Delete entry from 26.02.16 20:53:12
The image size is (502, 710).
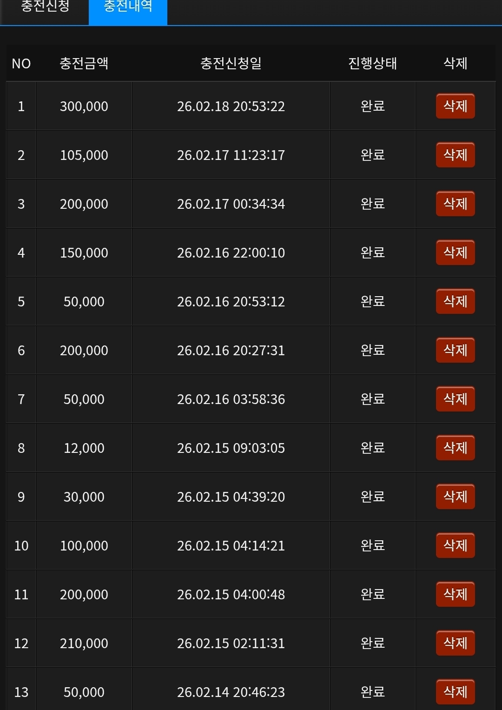pos(455,301)
